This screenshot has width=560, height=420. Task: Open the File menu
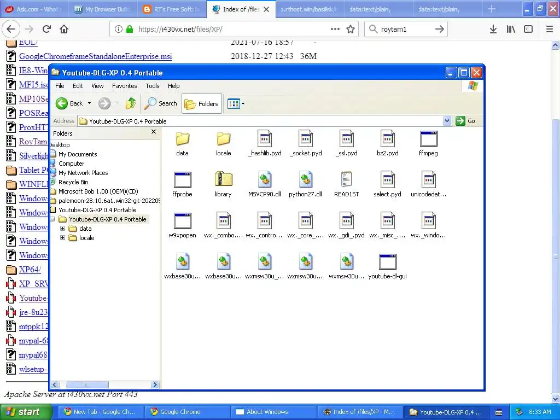click(x=60, y=86)
